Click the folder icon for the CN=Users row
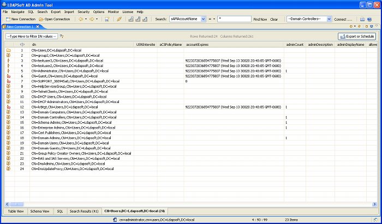The width and height of the screenshot is (382, 224). pos(8,50)
